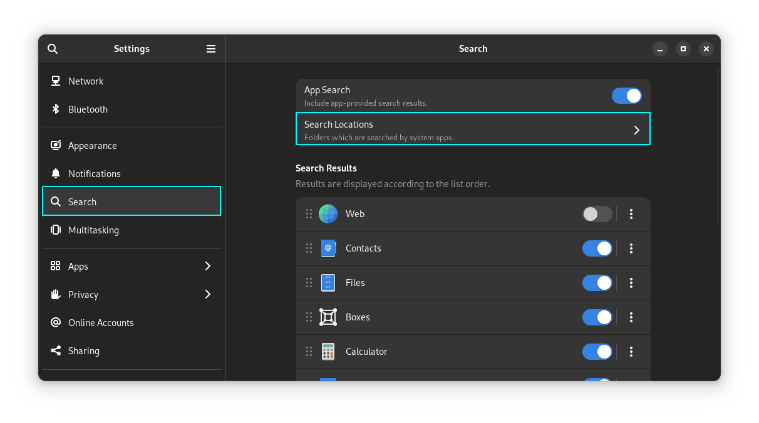Turn off Contacts search results toggle
Image resolution: width=759 pixels, height=423 pixels.
[597, 248]
